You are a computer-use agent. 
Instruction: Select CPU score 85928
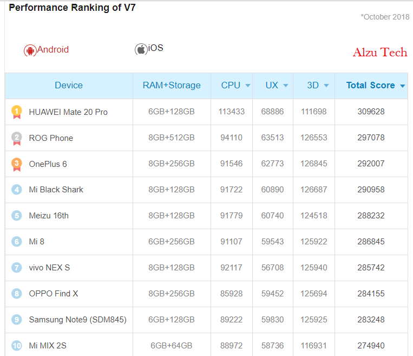coord(231,294)
